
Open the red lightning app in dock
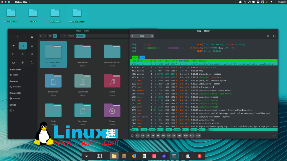[200, 156]
